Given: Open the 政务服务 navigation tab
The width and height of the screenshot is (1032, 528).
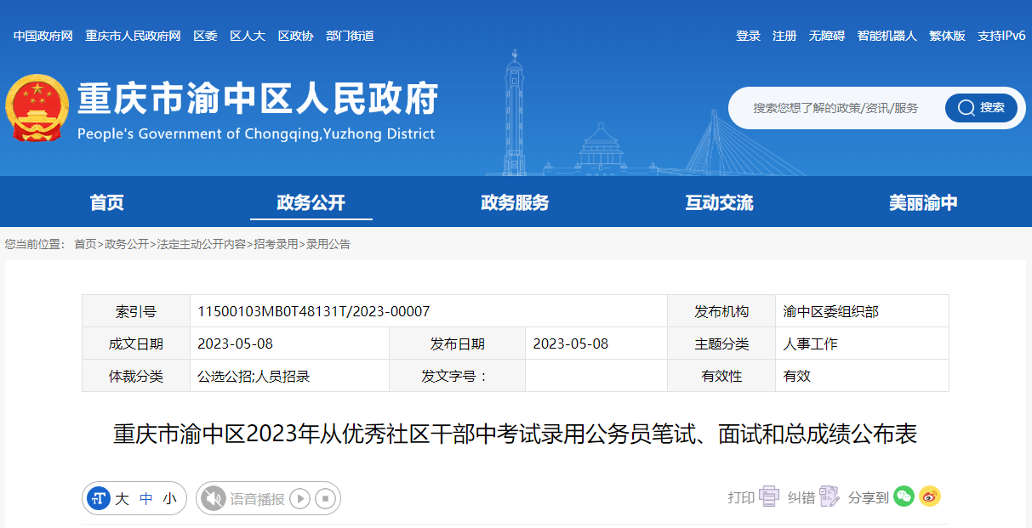Looking at the screenshot, I should coord(515,202).
